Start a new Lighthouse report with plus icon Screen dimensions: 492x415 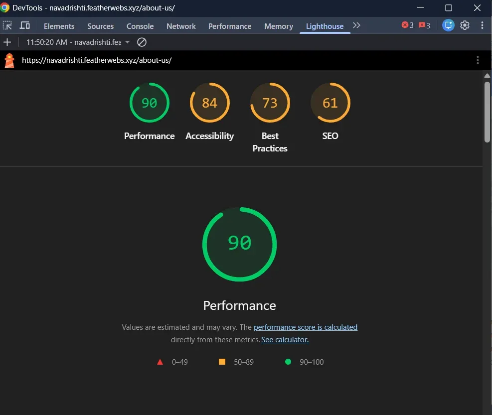[x=7, y=42]
